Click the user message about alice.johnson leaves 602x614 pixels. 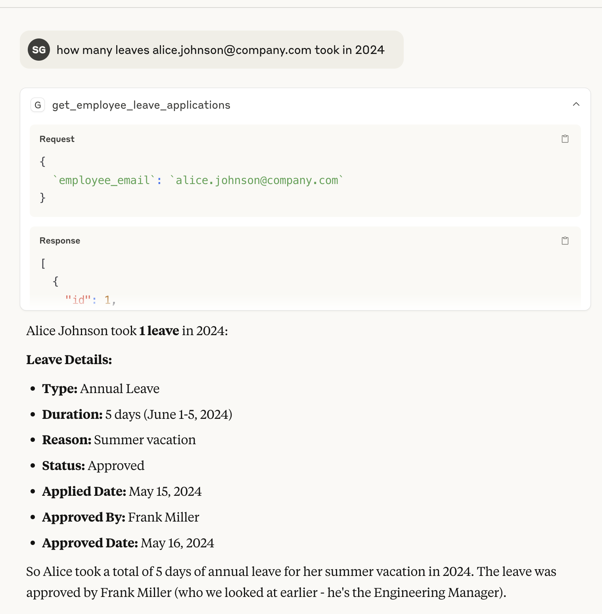click(x=220, y=50)
